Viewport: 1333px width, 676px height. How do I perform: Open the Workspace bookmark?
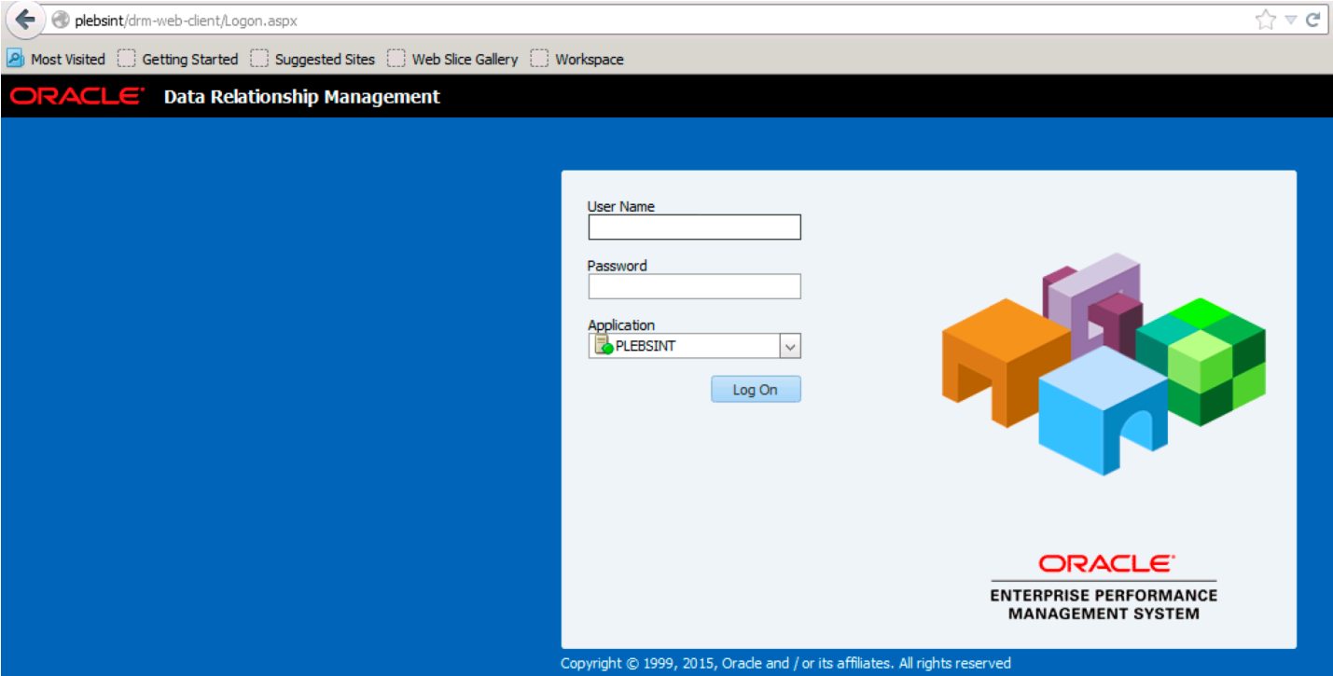pos(577,59)
